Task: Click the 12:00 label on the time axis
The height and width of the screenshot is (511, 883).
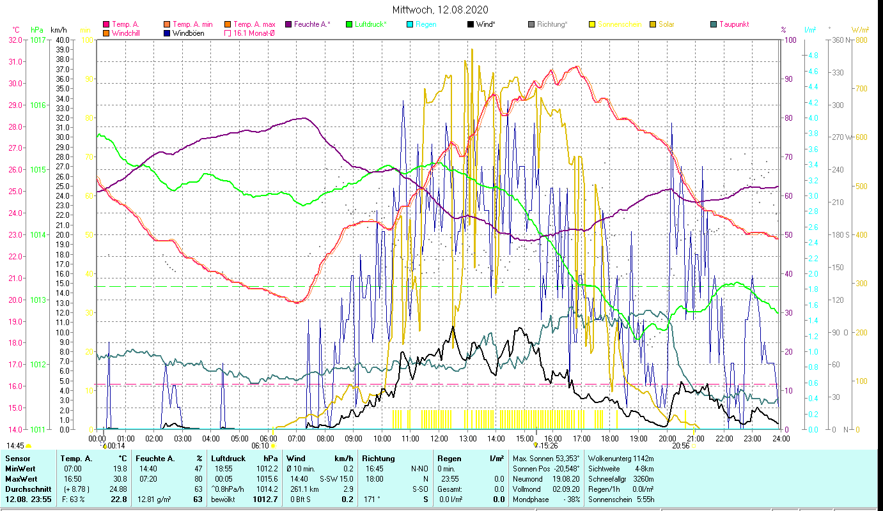Action: 439,438
